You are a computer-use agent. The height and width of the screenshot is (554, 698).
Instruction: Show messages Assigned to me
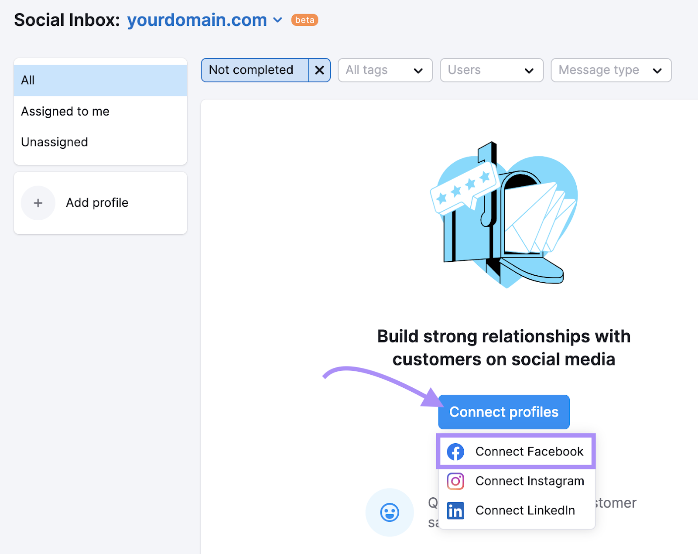click(65, 112)
